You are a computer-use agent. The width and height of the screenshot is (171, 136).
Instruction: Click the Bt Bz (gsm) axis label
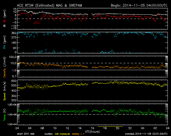[x=5, y=19]
